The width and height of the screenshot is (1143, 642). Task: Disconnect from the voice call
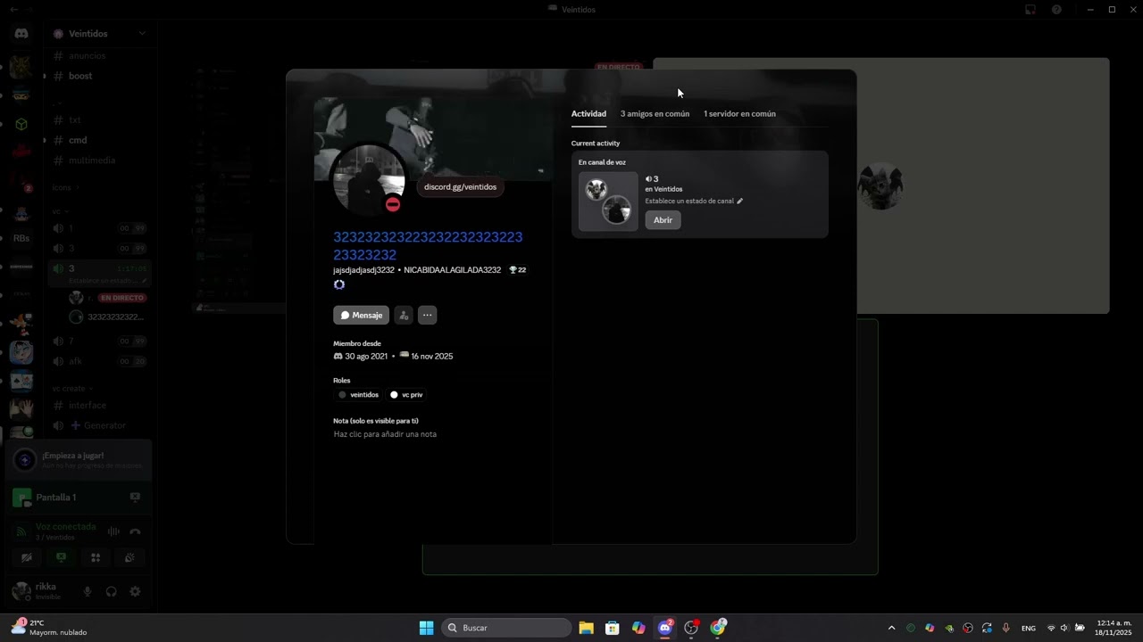(x=135, y=531)
